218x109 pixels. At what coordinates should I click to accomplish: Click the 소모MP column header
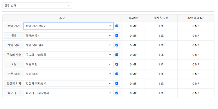133,18
